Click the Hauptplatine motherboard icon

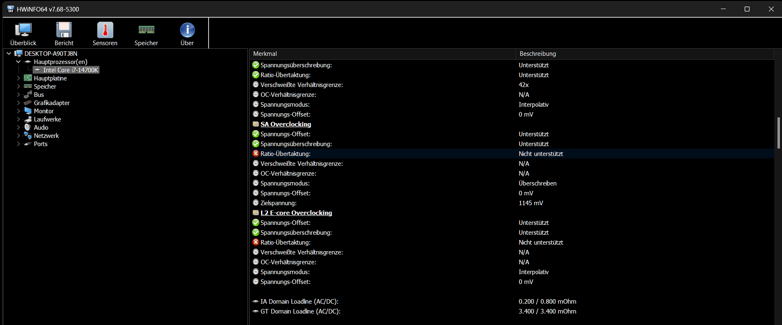28,78
